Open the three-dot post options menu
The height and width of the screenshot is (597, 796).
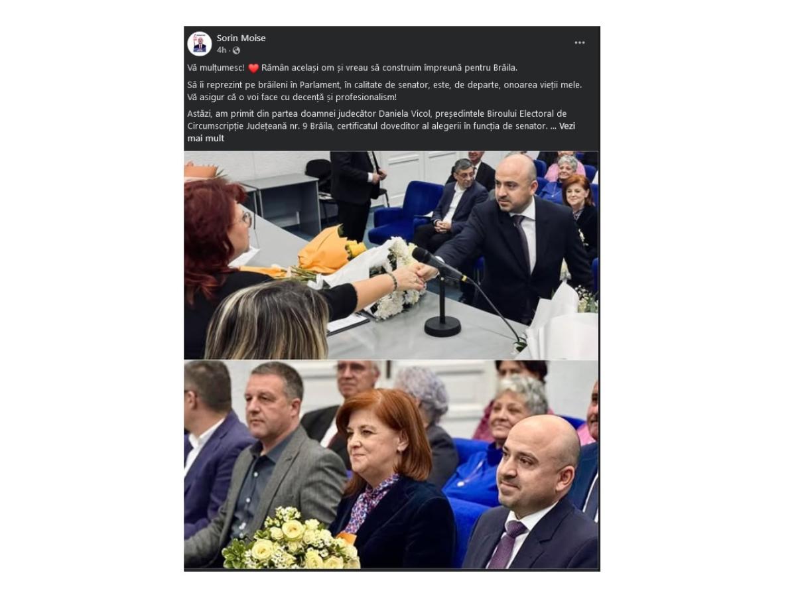click(x=580, y=42)
